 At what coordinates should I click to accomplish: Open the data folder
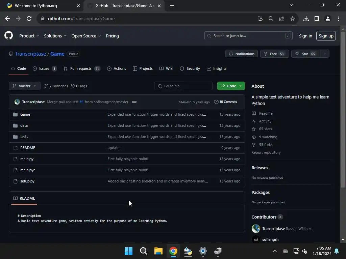pos(24,125)
